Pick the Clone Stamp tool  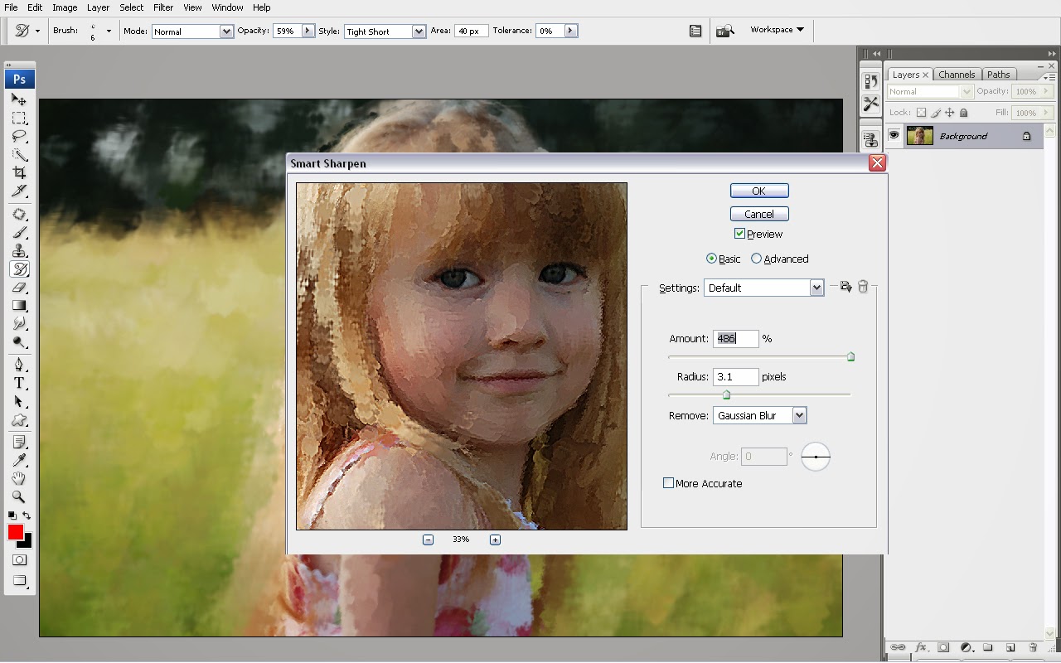point(19,251)
